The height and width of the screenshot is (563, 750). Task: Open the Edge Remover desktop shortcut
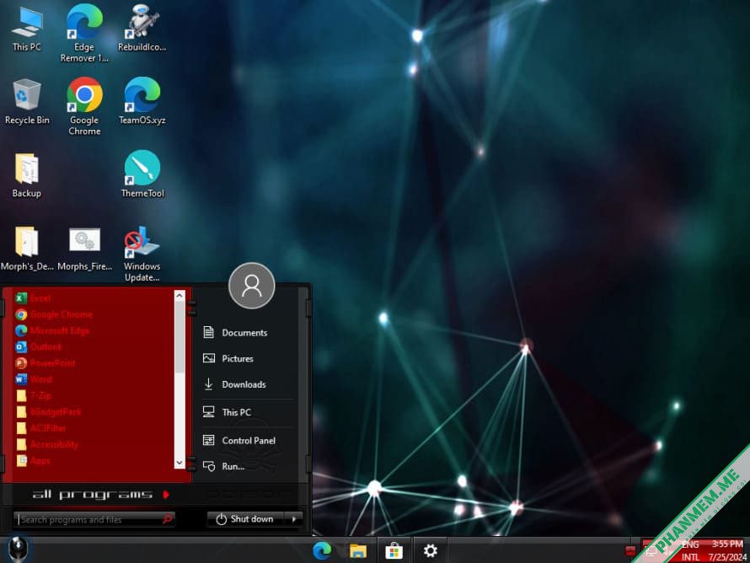click(84, 32)
